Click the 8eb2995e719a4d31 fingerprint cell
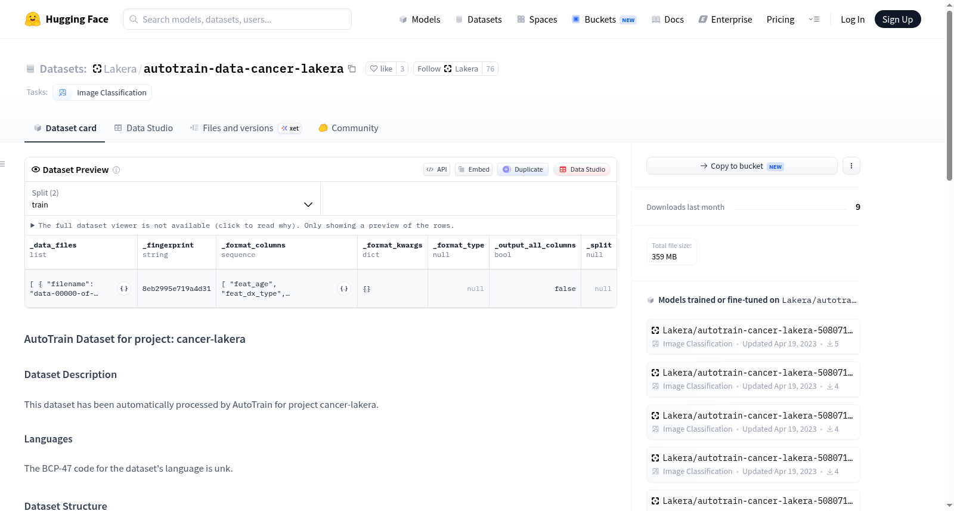The width and height of the screenshot is (954, 511). (x=176, y=289)
